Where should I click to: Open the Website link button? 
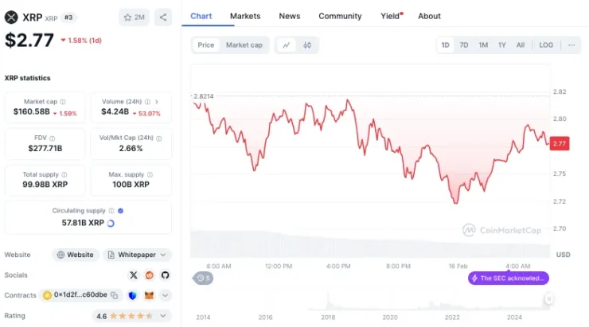pos(76,255)
